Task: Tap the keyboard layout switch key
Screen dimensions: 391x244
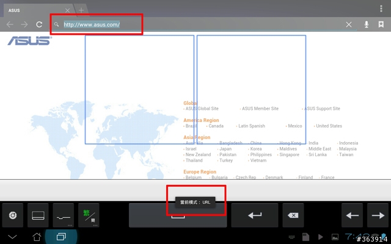Action: [x=38, y=215]
